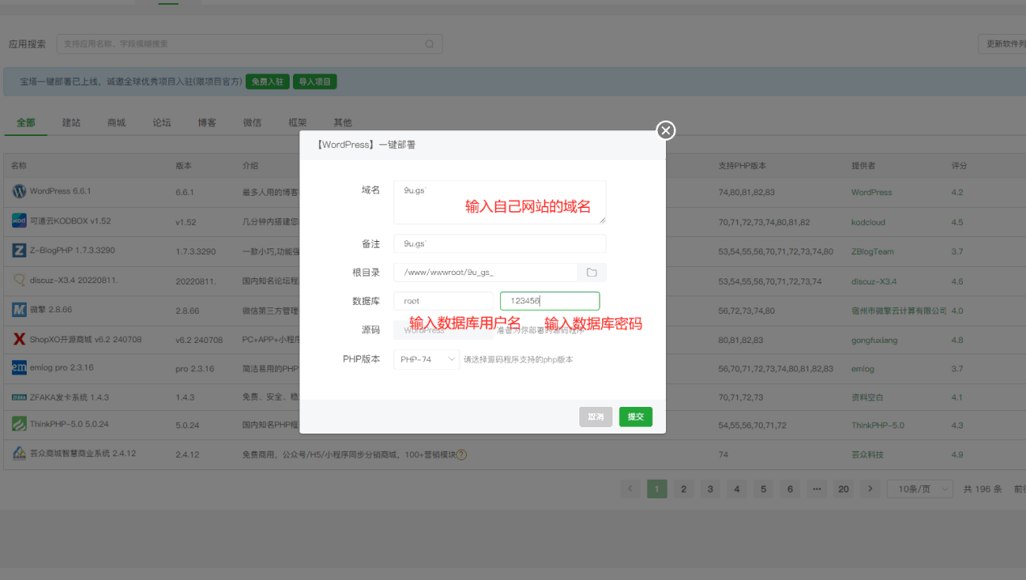Click the ShopXO red X icon
1026x580 pixels.
(x=19, y=339)
